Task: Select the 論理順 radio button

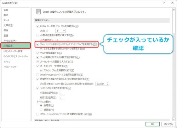Action: point(41,105)
